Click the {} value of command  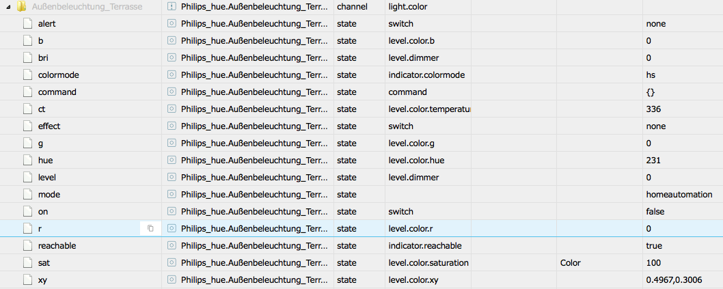(650, 92)
